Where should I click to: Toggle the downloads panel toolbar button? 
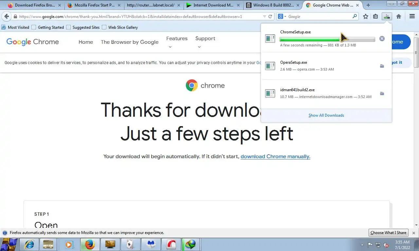click(387, 16)
